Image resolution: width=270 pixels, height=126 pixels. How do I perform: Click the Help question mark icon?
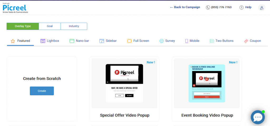(242, 7)
